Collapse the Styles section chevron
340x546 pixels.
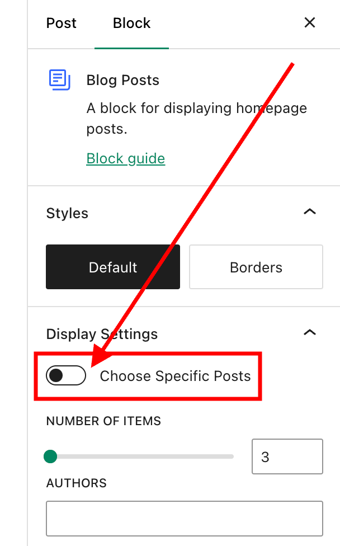pos(309,212)
